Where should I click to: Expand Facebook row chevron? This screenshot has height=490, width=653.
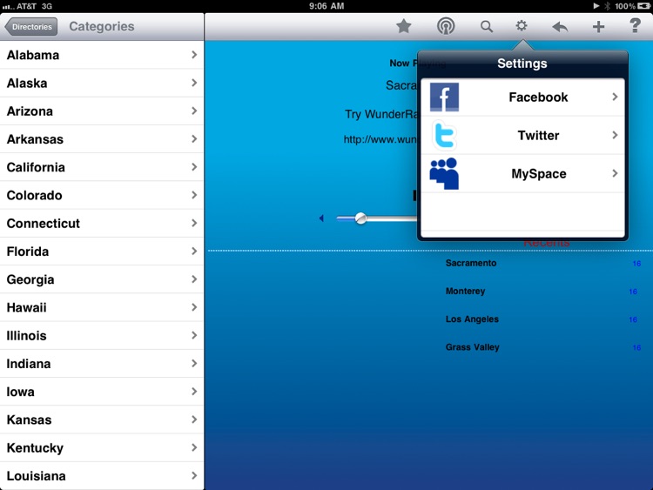coord(615,97)
